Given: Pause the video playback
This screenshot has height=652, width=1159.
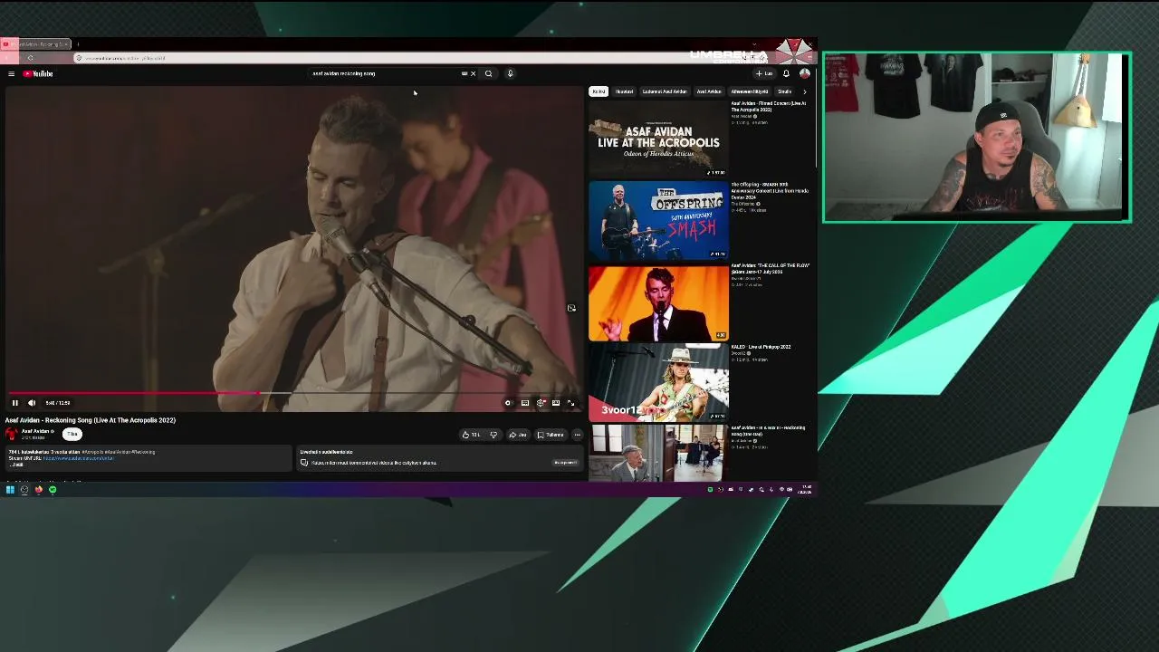Looking at the screenshot, I should click(14, 403).
